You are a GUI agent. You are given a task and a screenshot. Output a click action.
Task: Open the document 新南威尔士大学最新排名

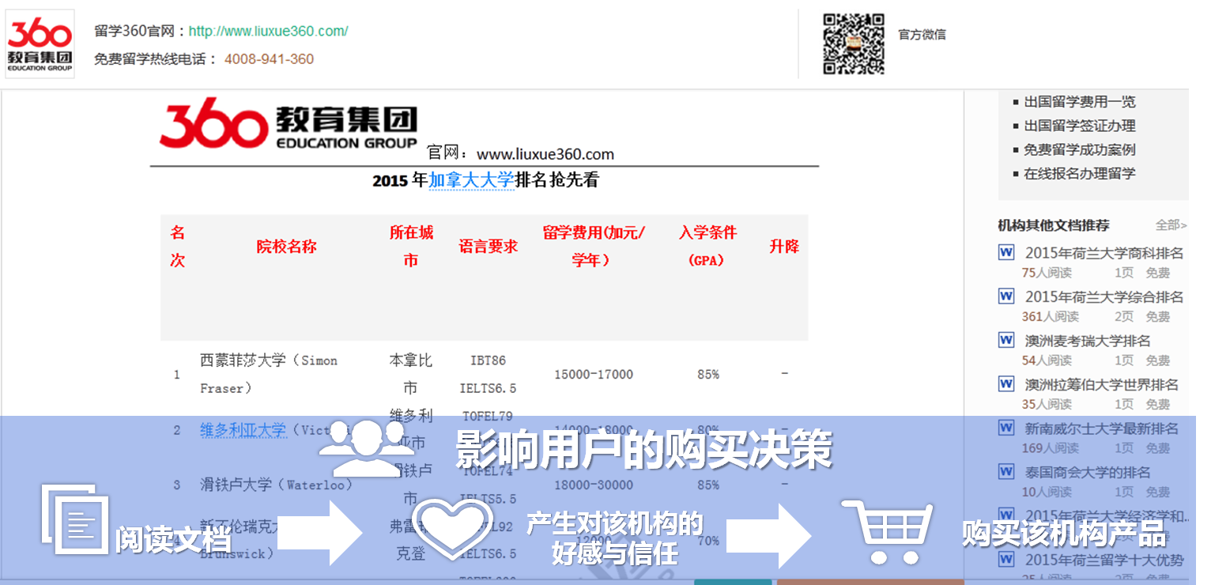click(1102, 428)
